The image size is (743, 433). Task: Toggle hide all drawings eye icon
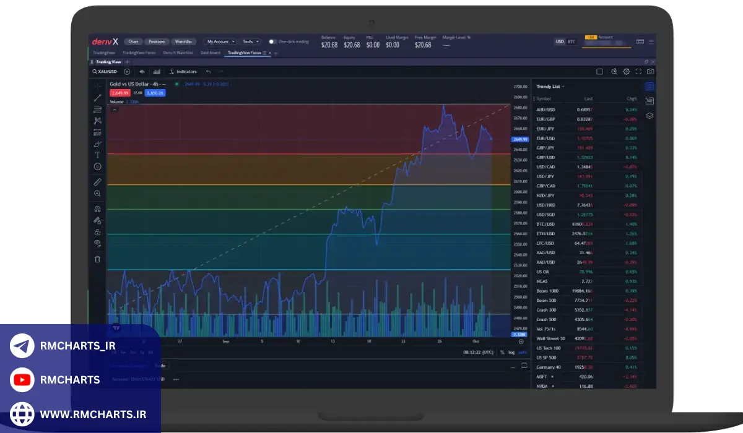point(97,244)
